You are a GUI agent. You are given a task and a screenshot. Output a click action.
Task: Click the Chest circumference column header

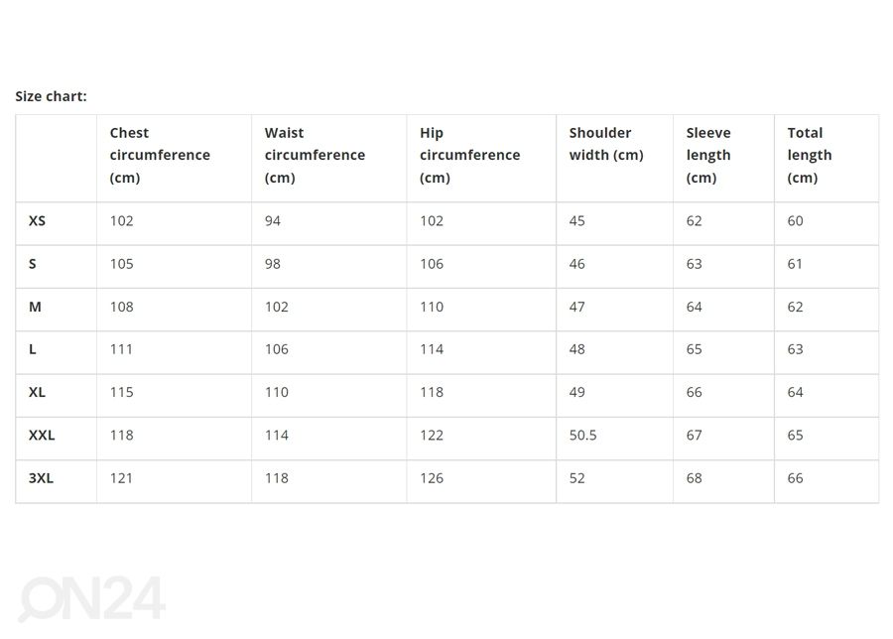[x=160, y=155]
